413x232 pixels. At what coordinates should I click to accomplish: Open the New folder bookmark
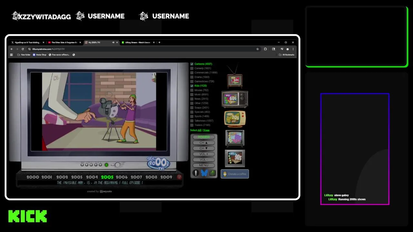24,55
